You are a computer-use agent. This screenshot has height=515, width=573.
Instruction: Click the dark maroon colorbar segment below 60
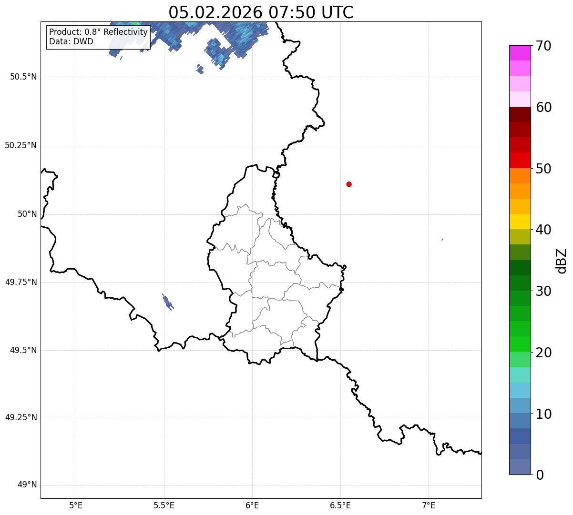coord(520,114)
